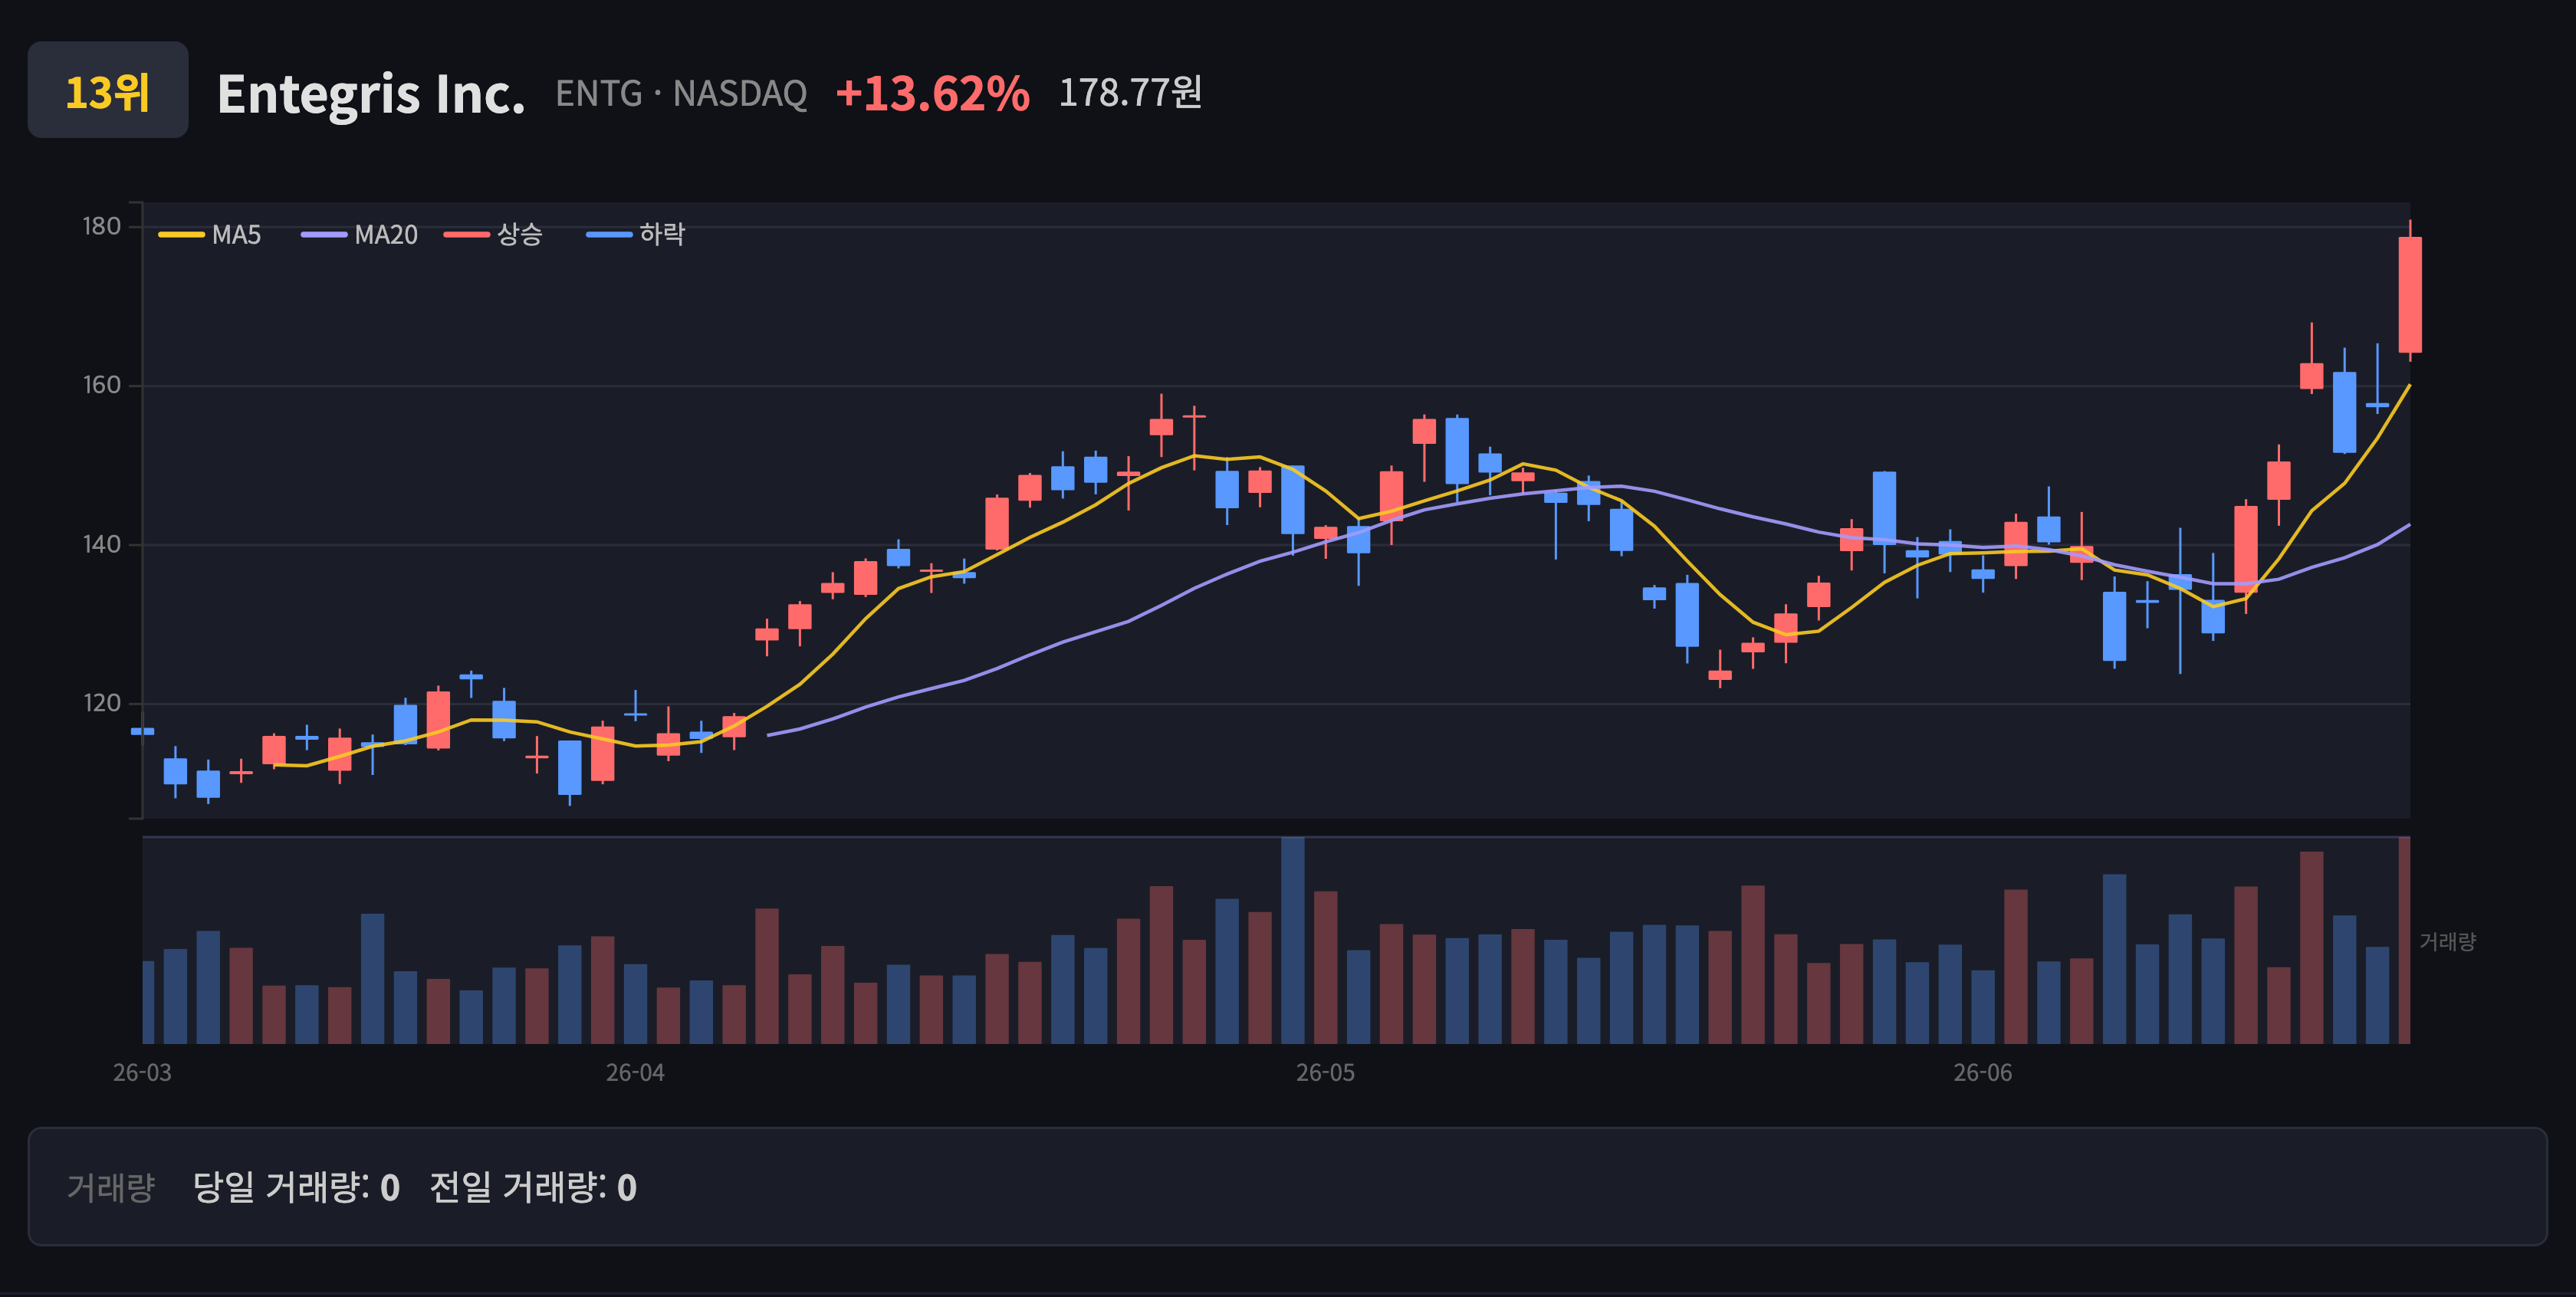The height and width of the screenshot is (1297, 2576).
Task: Click the 당일 거래량: 0 text
Action: [x=296, y=1187]
